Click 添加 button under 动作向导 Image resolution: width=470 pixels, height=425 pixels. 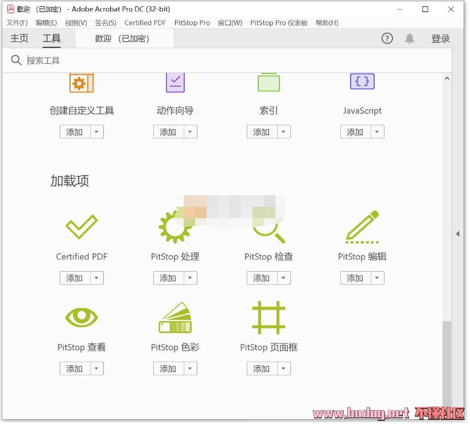click(x=169, y=132)
